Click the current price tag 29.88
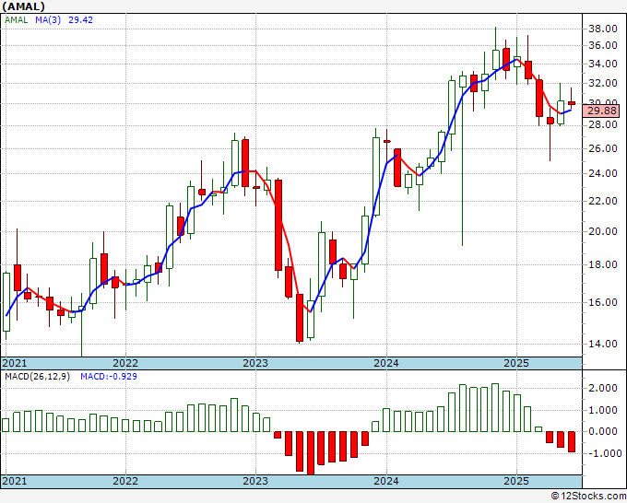Image resolution: width=627 pixels, height=503 pixels. click(x=601, y=111)
